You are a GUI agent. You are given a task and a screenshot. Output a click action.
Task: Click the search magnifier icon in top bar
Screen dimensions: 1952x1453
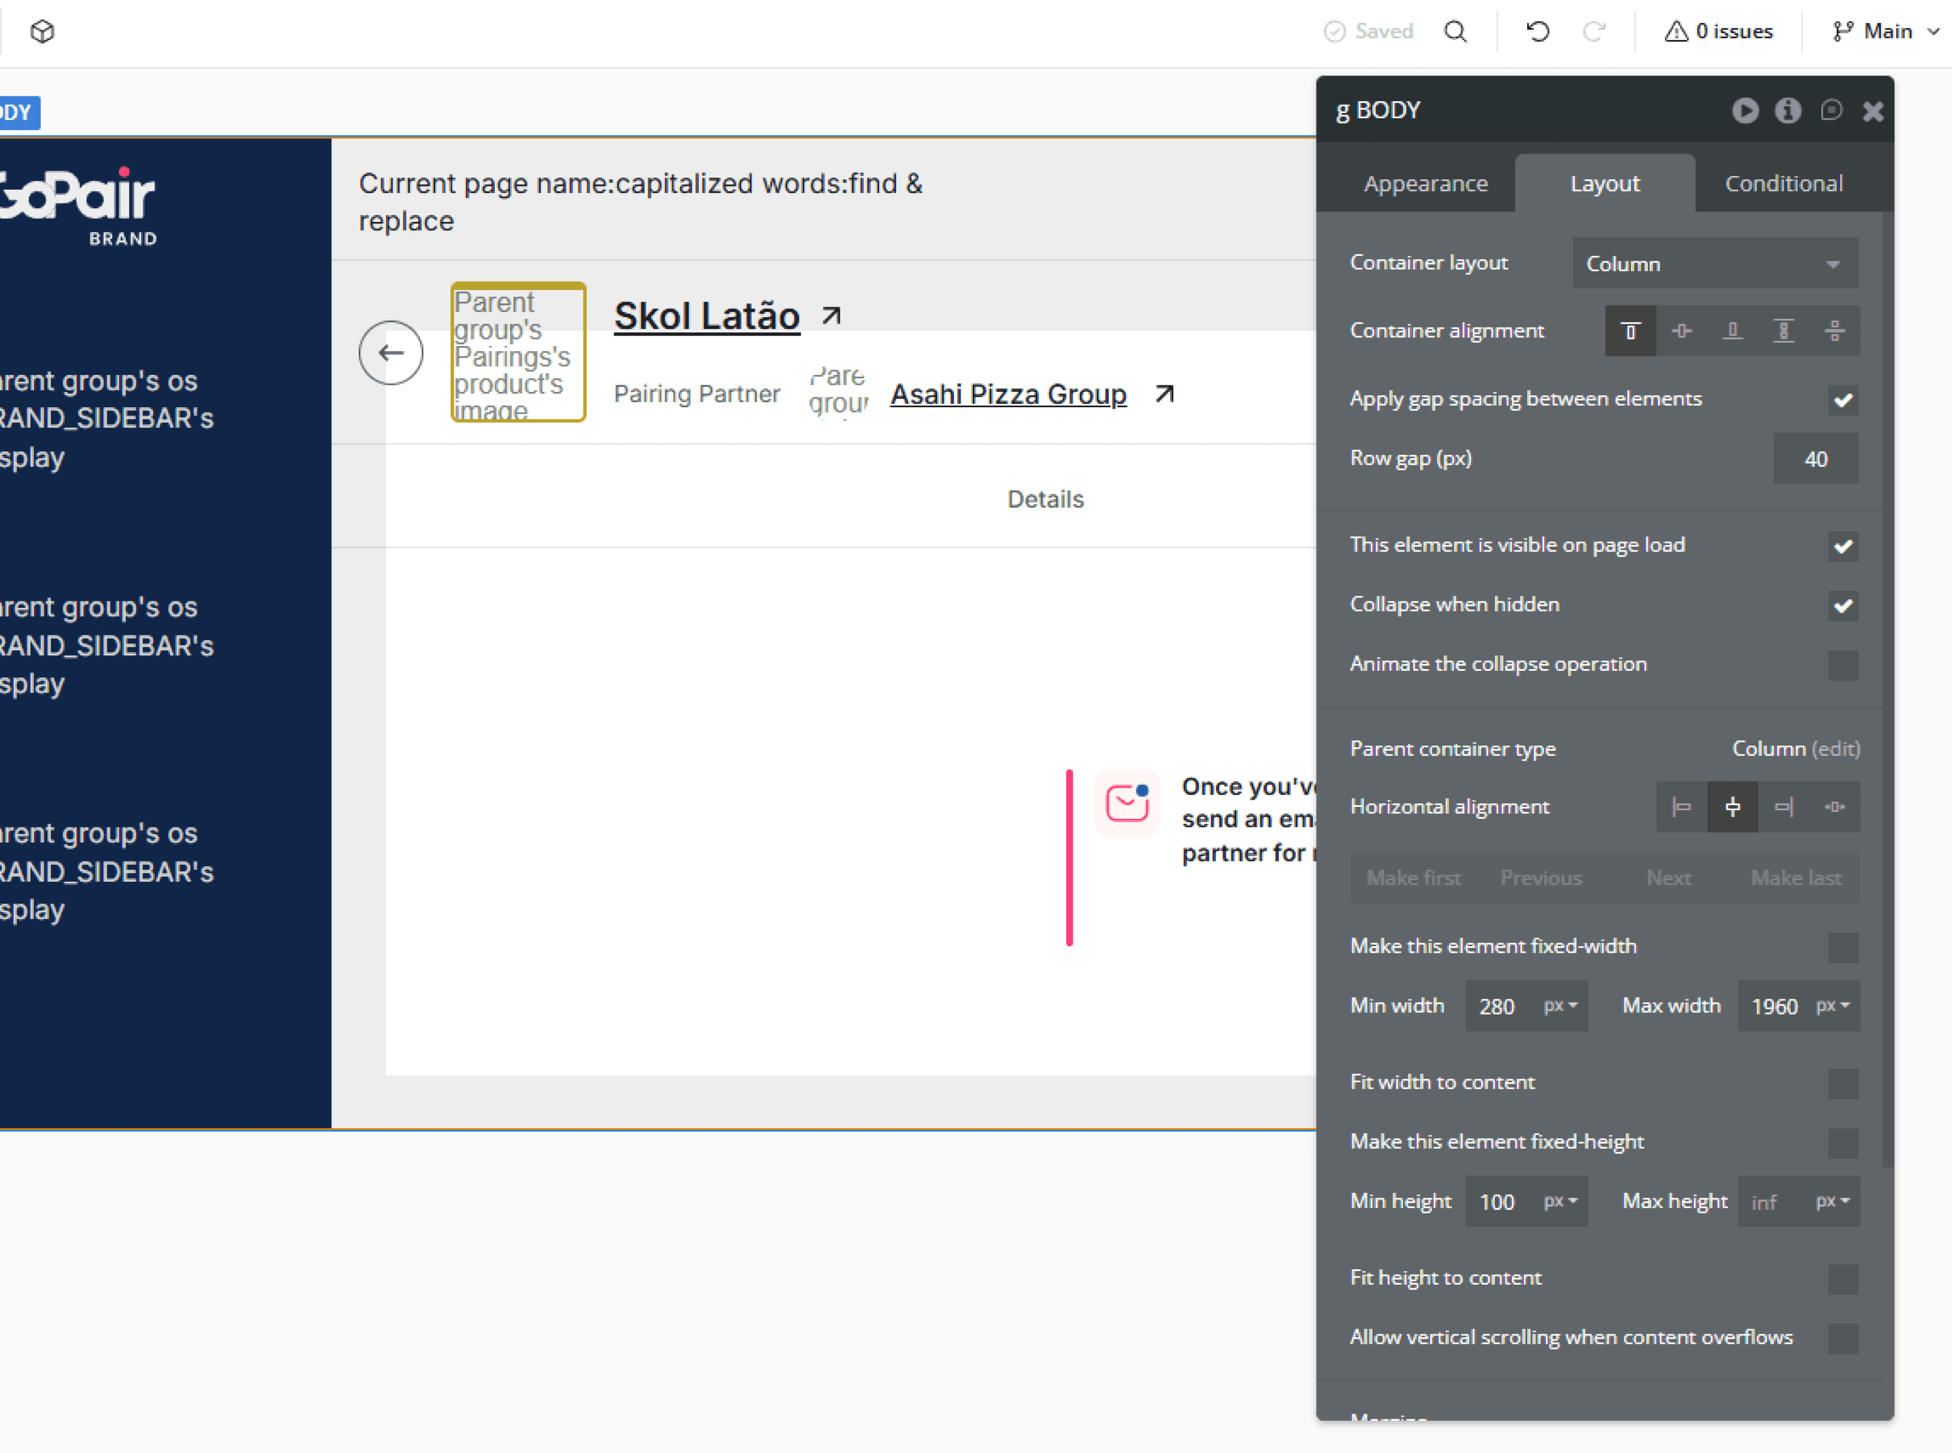pyautogui.click(x=1455, y=32)
